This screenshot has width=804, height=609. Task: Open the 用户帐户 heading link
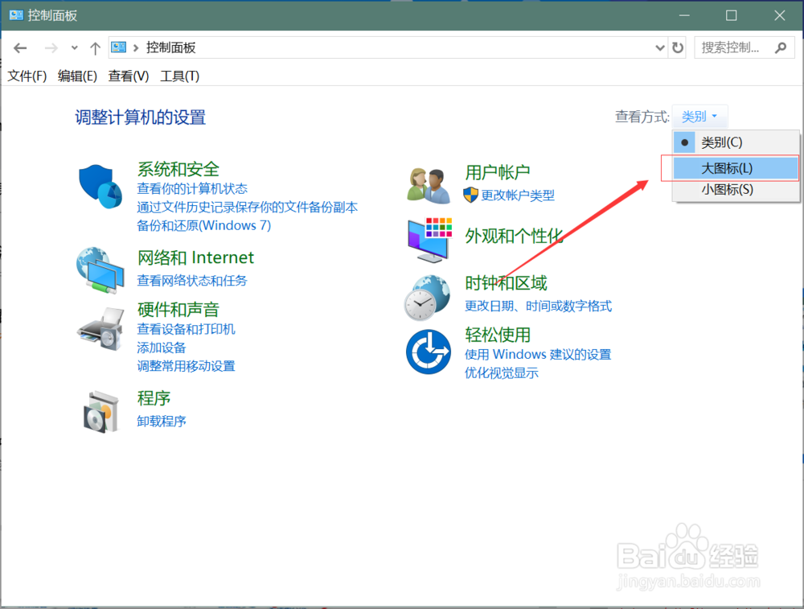(498, 172)
